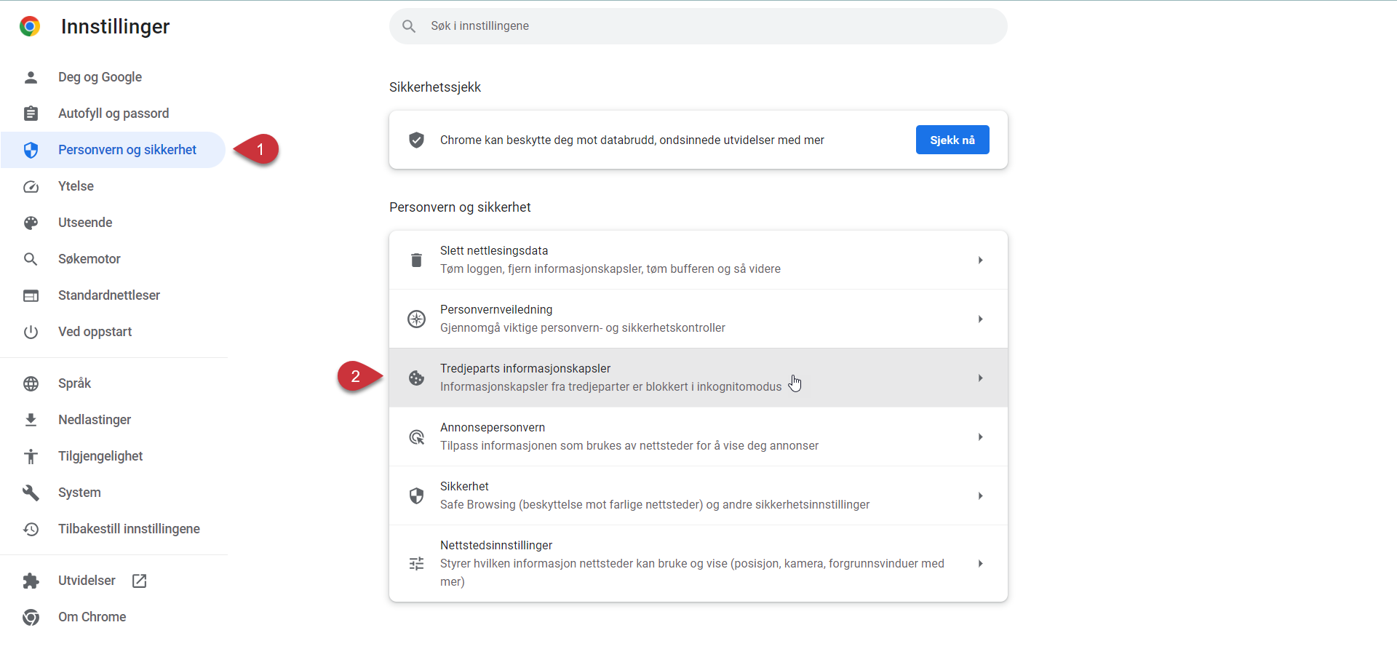Click the globe icon beside Språk
The height and width of the screenshot is (649, 1397).
[31, 383]
